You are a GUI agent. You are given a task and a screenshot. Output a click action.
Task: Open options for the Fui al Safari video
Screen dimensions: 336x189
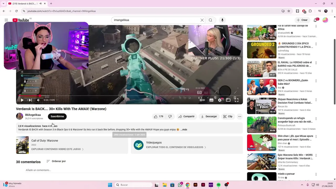pos(316,26)
